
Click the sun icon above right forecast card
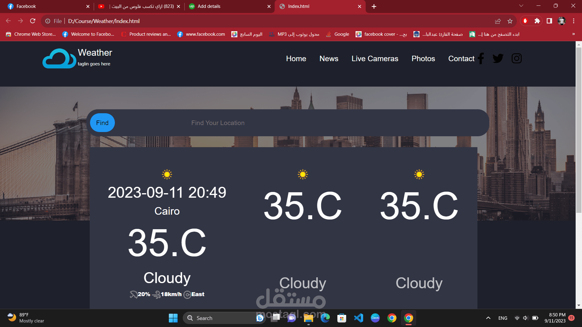point(419,174)
